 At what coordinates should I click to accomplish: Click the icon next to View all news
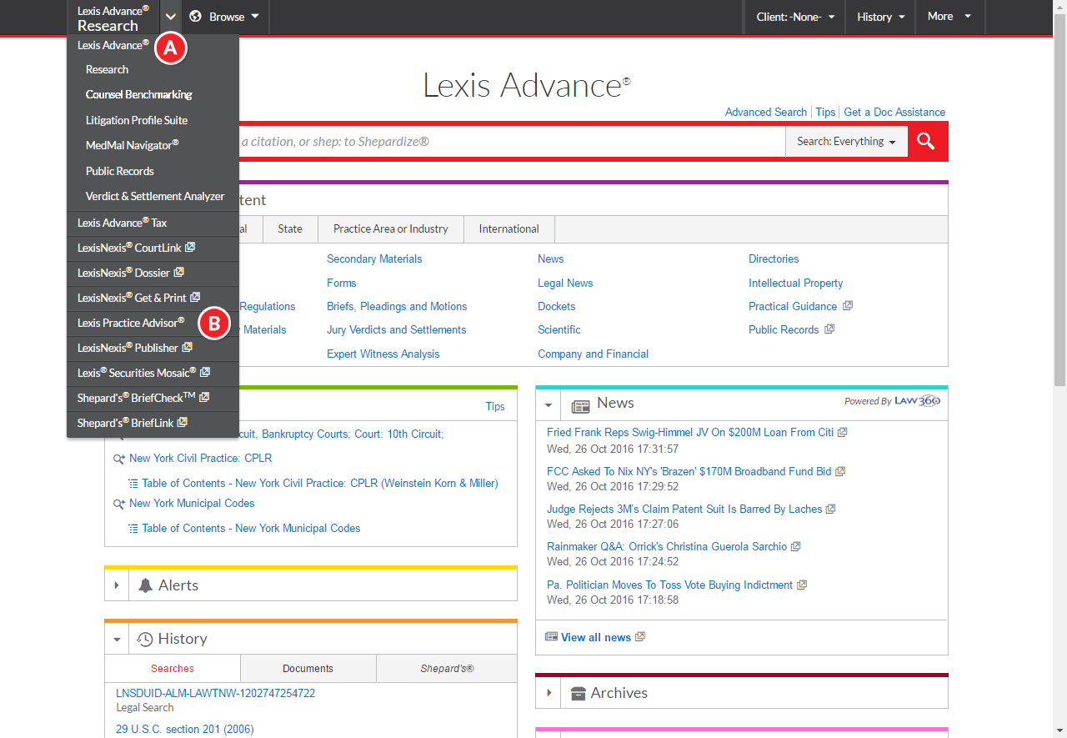551,637
